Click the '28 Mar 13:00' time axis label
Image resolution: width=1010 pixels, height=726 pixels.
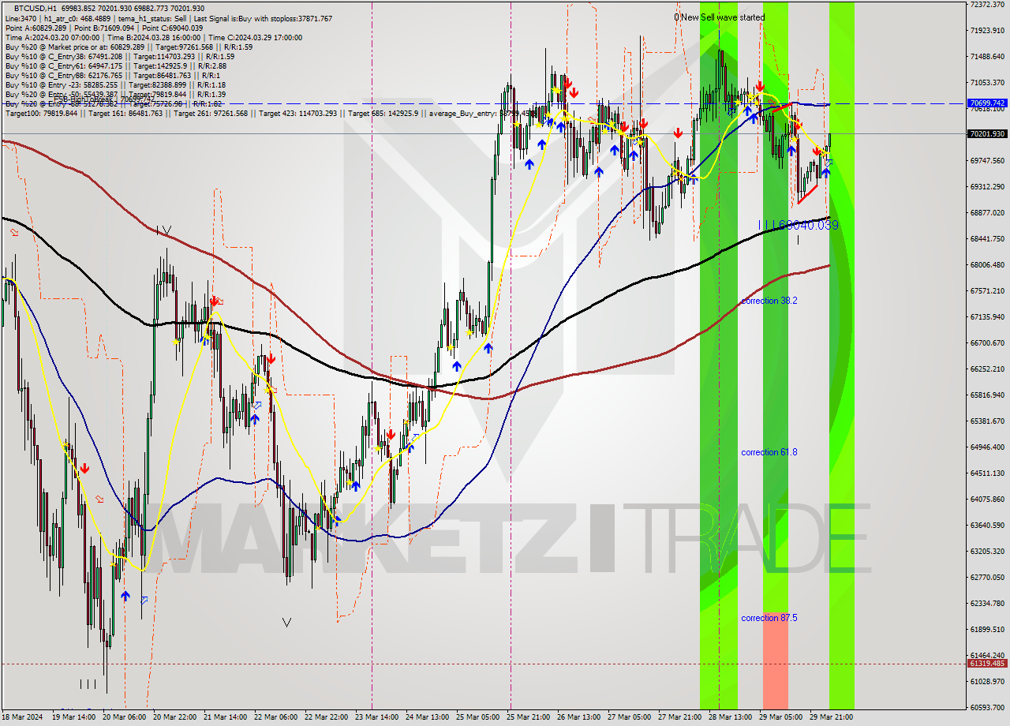pos(730,717)
